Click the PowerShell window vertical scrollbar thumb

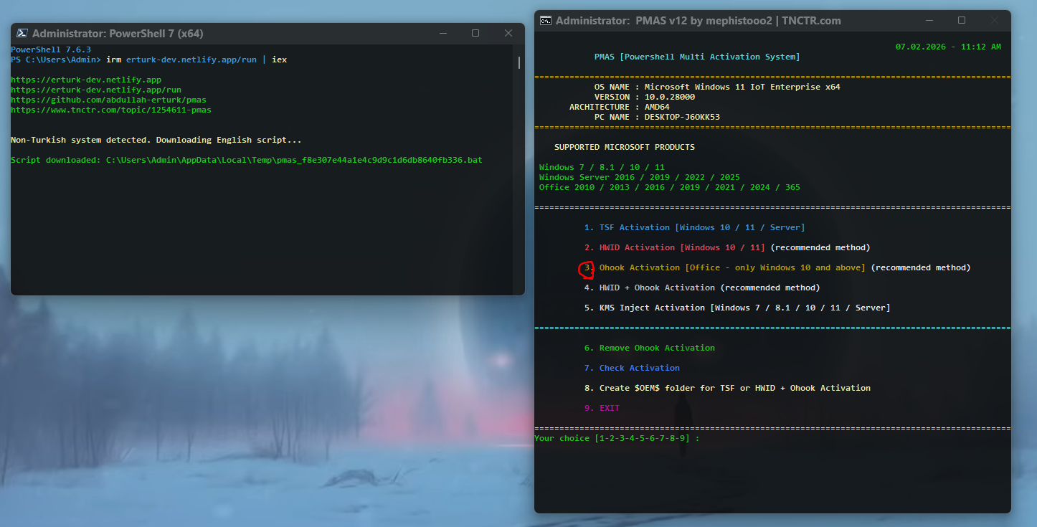pos(519,62)
